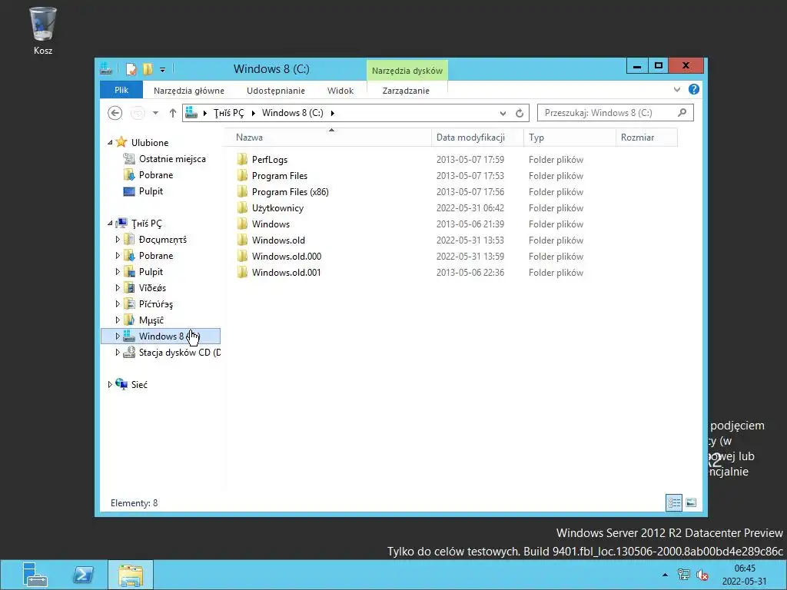The height and width of the screenshot is (590, 787).
Task: Switch to Udostępnianie ribbon tab
Action: pyautogui.click(x=276, y=91)
